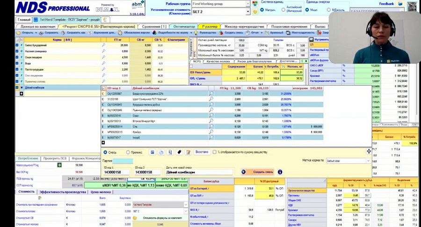Select the Премикс radio button
This screenshot has width=421, height=227.
[x=128, y=152]
